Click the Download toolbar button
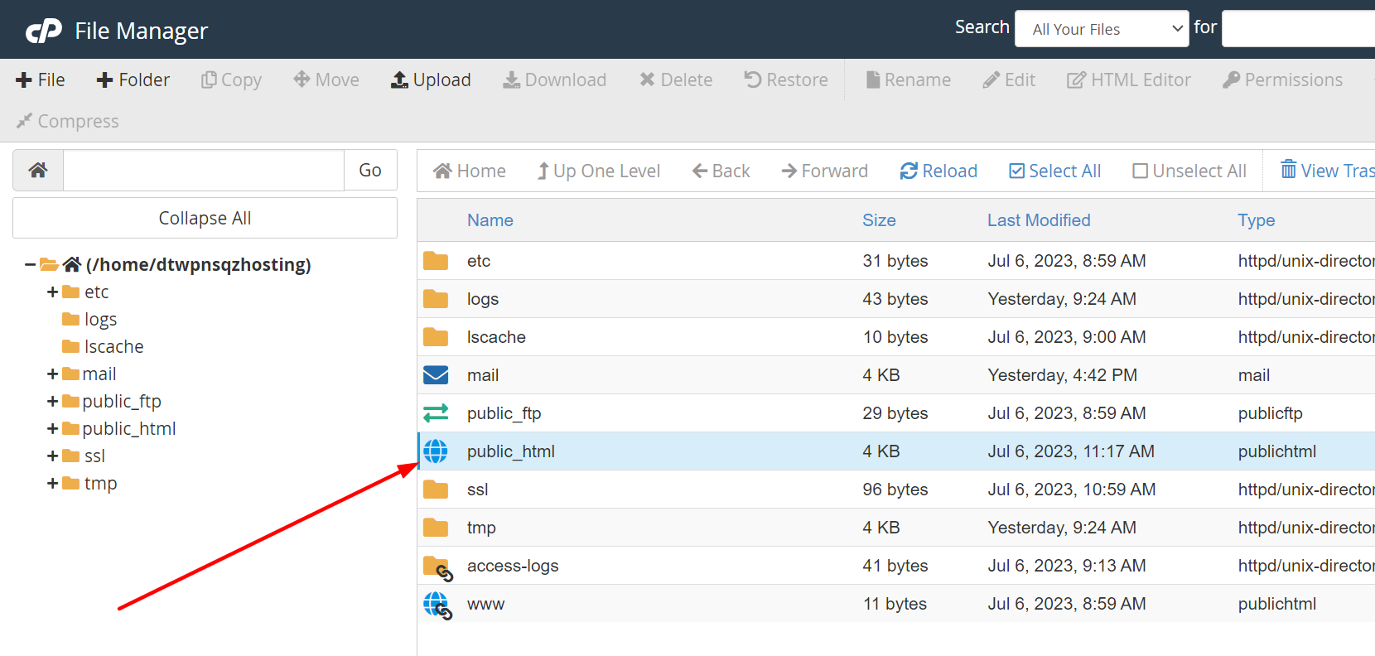 [x=555, y=80]
